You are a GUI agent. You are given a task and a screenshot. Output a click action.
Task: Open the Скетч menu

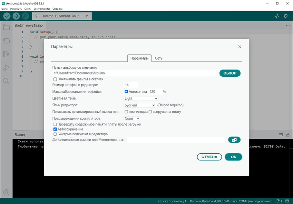pyautogui.click(x=28, y=9)
